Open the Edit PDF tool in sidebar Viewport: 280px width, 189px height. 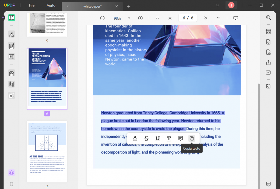[x=11, y=46]
